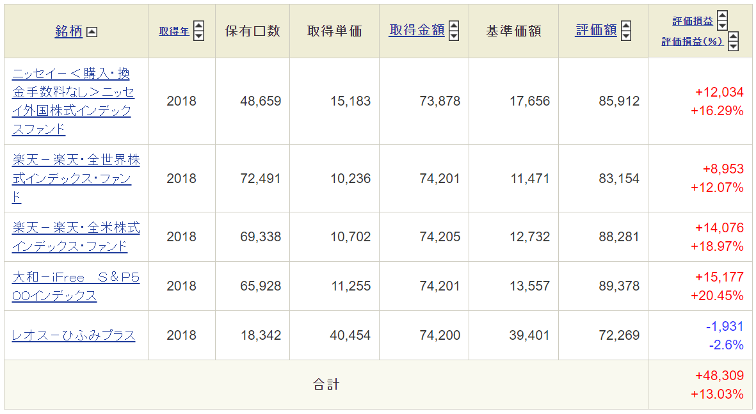The height and width of the screenshot is (414, 756).
Task: Select the 48,659 holdings value
Action: (x=261, y=101)
